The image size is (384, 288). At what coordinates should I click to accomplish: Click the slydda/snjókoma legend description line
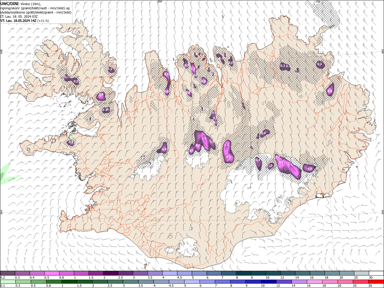tap(36, 12)
